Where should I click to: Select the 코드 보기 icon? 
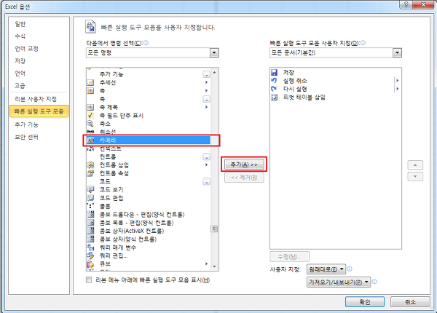[x=90, y=190]
